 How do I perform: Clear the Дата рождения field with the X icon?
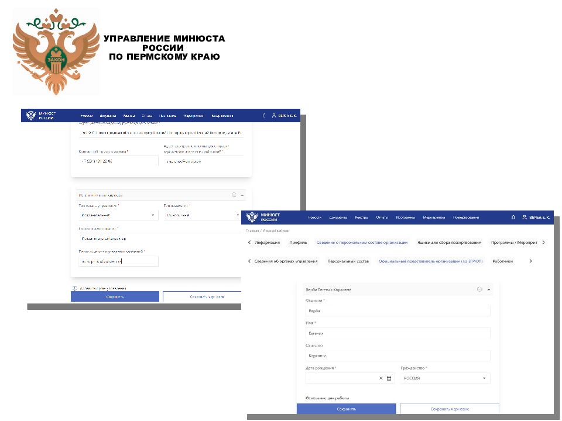click(381, 378)
